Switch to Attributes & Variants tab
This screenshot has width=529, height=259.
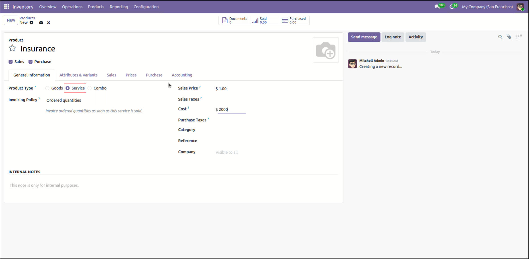click(78, 75)
